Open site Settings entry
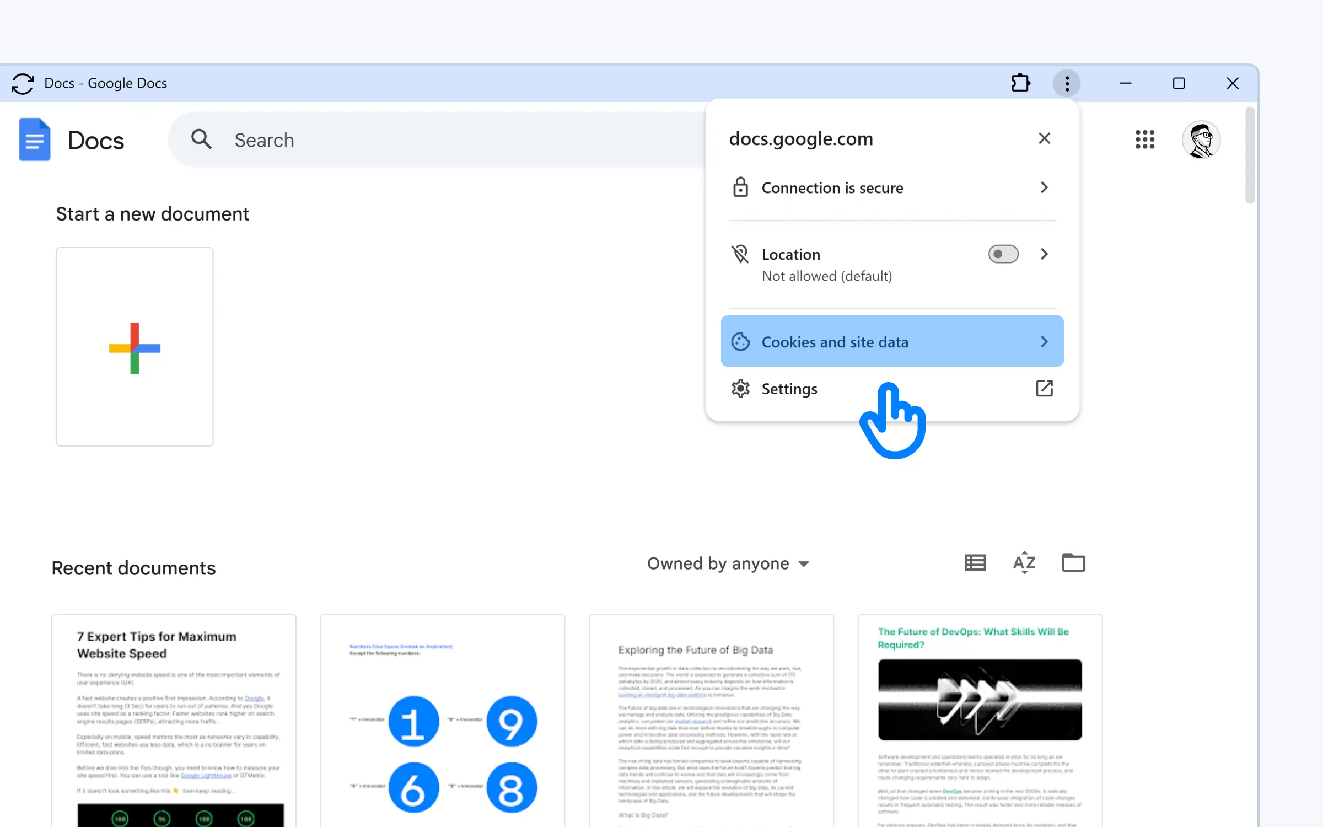This screenshot has height=827, width=1323. click(892, 389)
